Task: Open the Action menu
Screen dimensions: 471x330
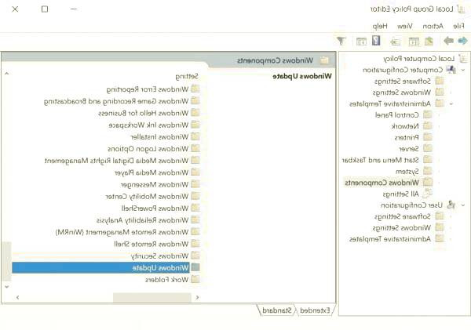Action: coord(433,27)
